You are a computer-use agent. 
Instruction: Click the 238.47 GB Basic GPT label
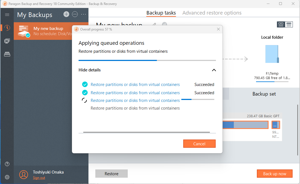pyautogui.click(x=263, y=116)
